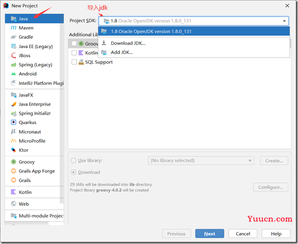Choose Download JDK... option
Screen dimensions: 298x244
194,43
